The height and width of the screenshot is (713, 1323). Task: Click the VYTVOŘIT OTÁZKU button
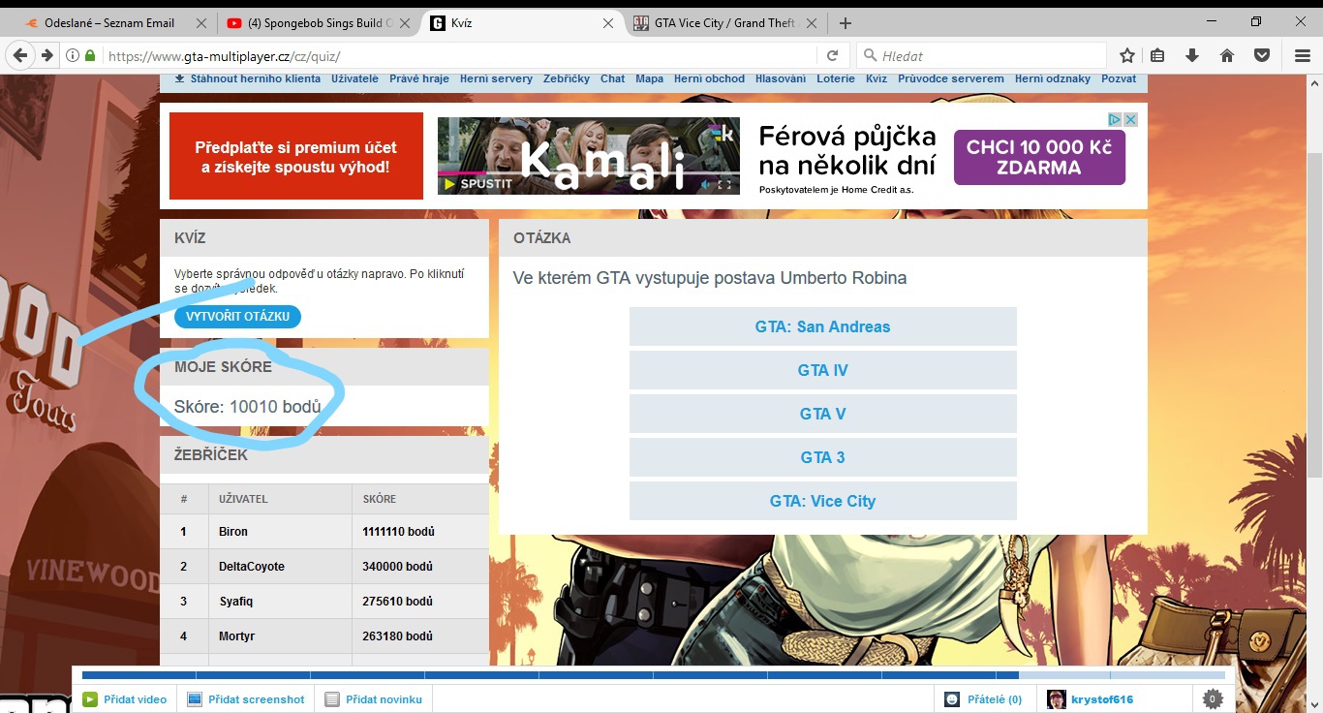[x=238, y=317]
